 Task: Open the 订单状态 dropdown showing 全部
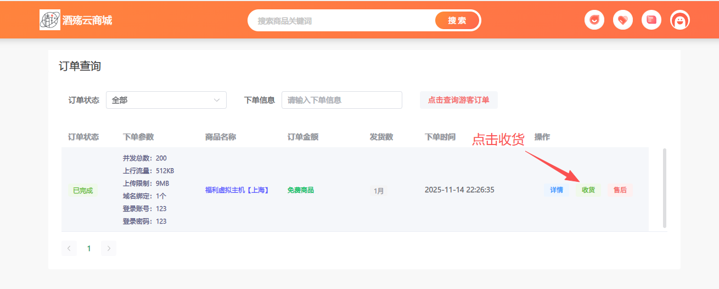point(166,100)
